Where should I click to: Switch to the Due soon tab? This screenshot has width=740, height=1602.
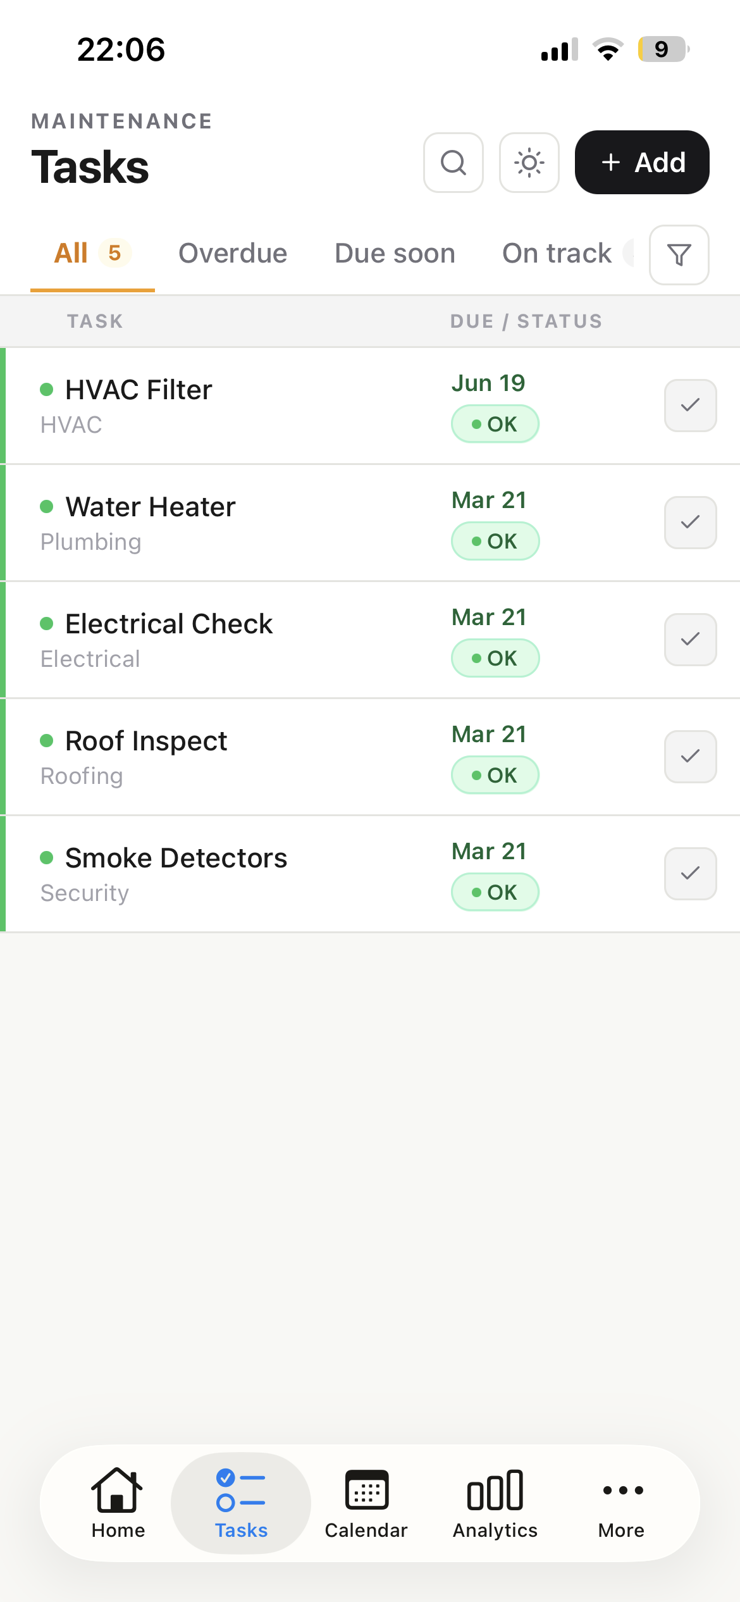(x=395, y=254)
